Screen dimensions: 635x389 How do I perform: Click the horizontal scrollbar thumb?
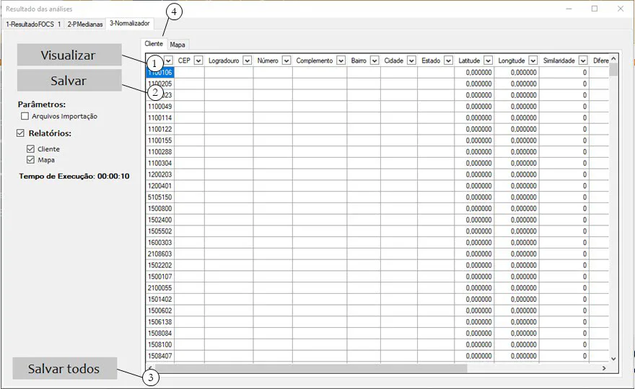coord(311,368)
